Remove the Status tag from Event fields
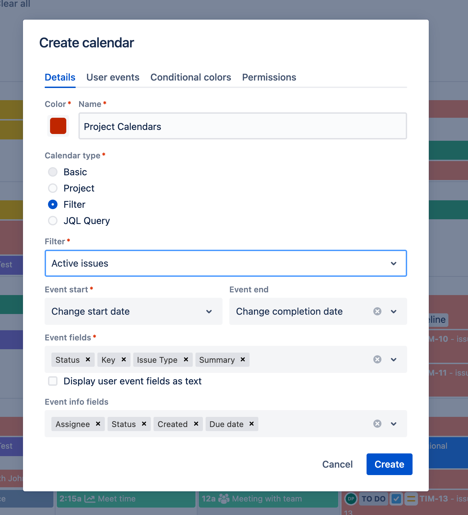The height and width of the screenshot is (515, 468). coord(88,359)
